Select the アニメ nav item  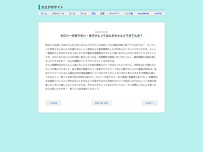[83, 14]
